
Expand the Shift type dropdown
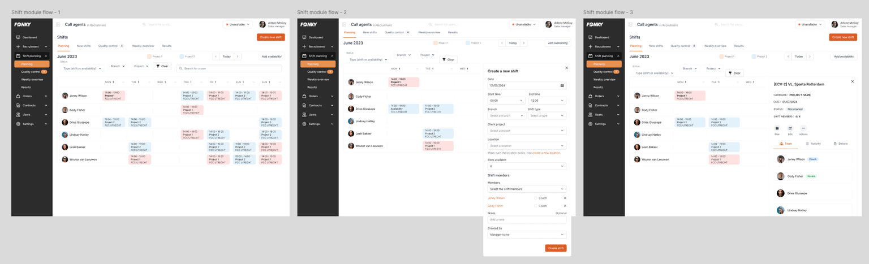547,115
